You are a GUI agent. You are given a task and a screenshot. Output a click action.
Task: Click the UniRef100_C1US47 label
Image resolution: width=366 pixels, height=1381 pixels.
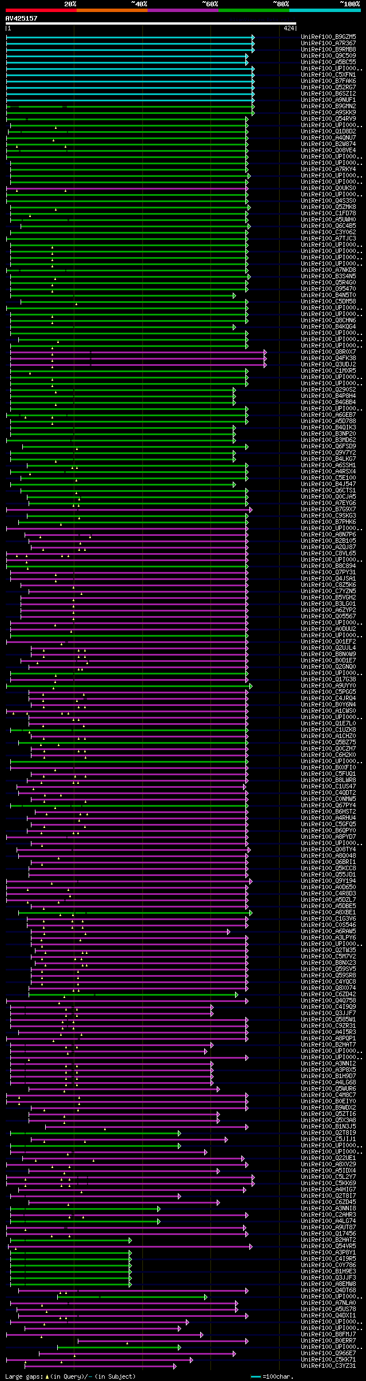click(x=328, y=787)
